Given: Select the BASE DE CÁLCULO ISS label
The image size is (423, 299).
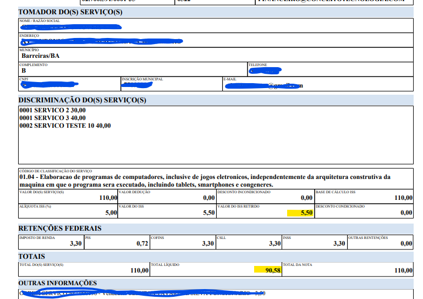Looking at the screenshot, I should [x=336, y=192].
